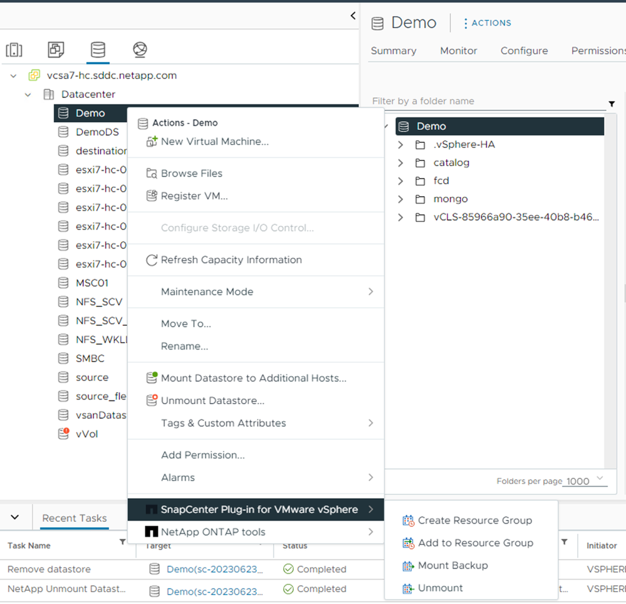Click the filter funnel icon beside folder filter
The width and height of the screenshot is (626, 604).
612,103
